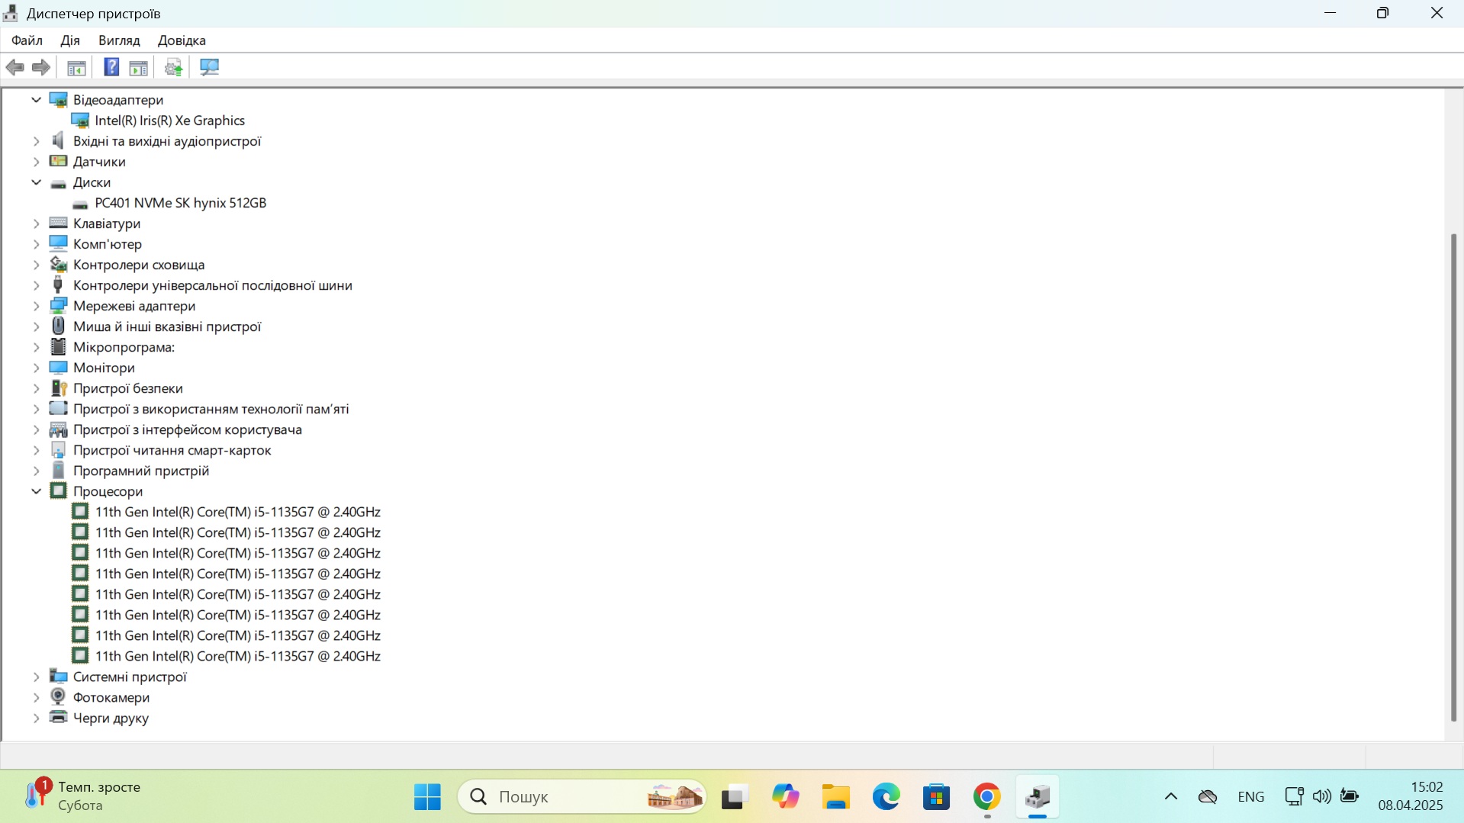Screen dimensions: 1464x823
Task: Toggle the console tree toolbar icon
Action: [76, 67]
